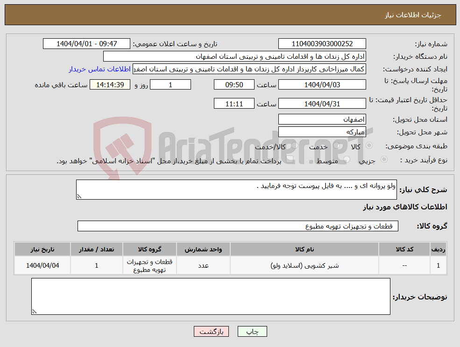Click the item name شیر کشویی cell

pos(304,265)
